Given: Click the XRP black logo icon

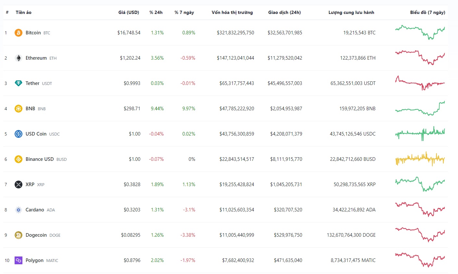Looking at the screenshot, I should (19, 185).
